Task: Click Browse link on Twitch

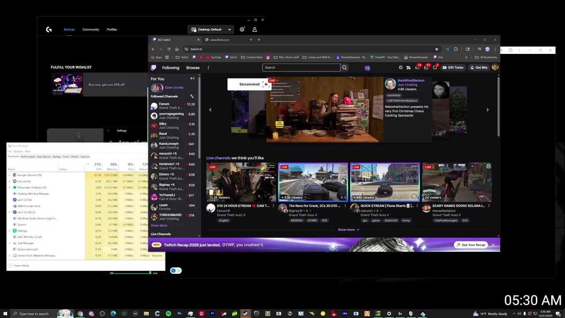Action: point(193,68)
